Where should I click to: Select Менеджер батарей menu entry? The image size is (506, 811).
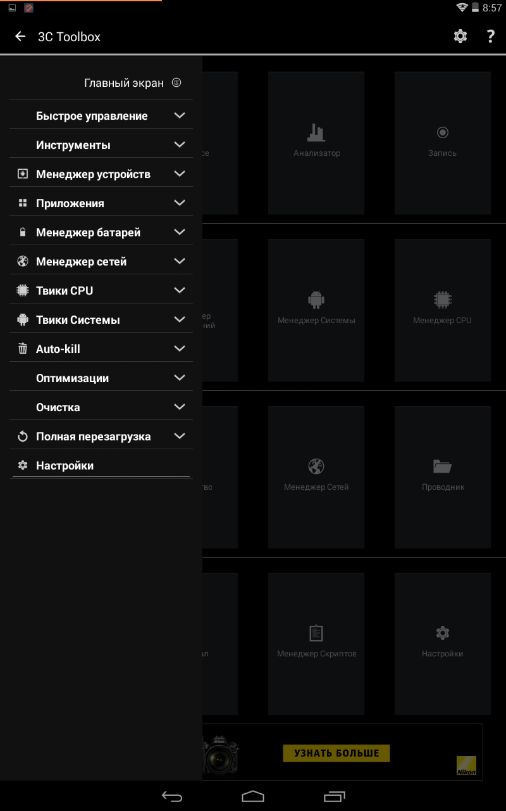[101, 233]
